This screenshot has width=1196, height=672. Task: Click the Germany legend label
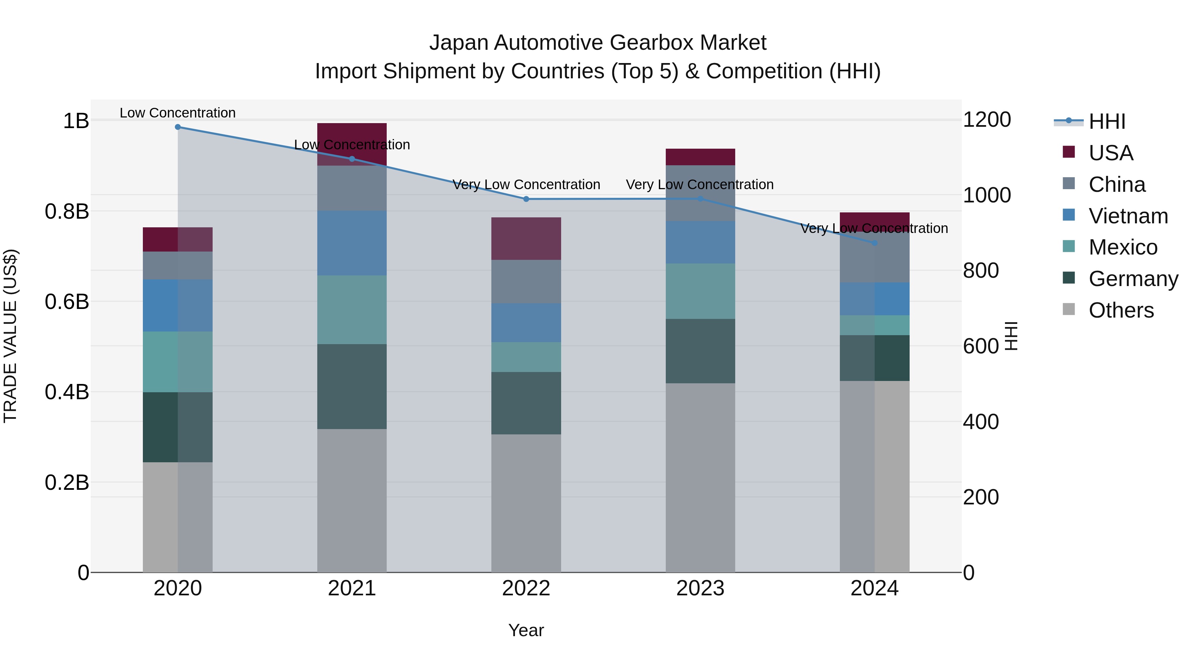click(x=1133, y=279)
